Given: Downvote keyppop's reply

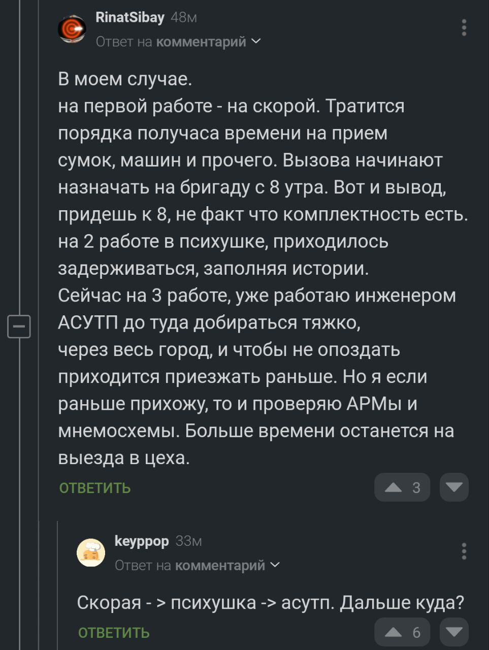Looking at the screenshot, I should coord(453,632).
